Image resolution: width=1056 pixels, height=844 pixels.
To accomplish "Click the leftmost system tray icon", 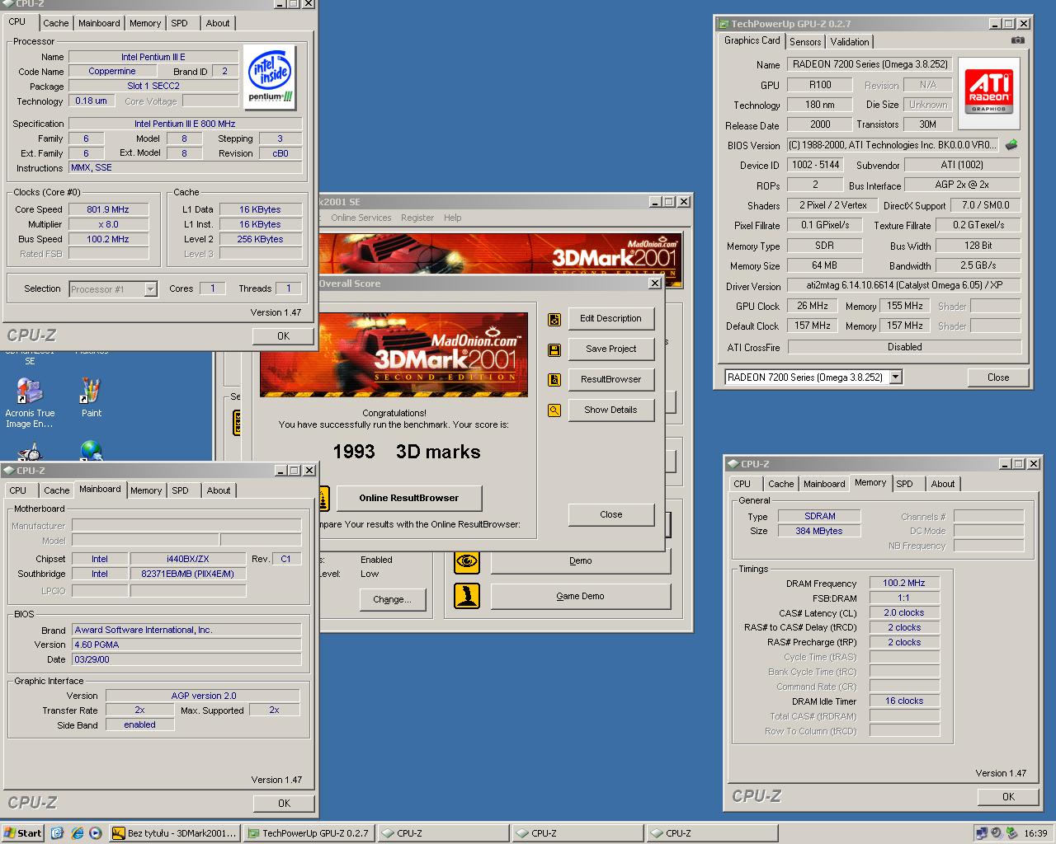I will click(x=981, y=833).
